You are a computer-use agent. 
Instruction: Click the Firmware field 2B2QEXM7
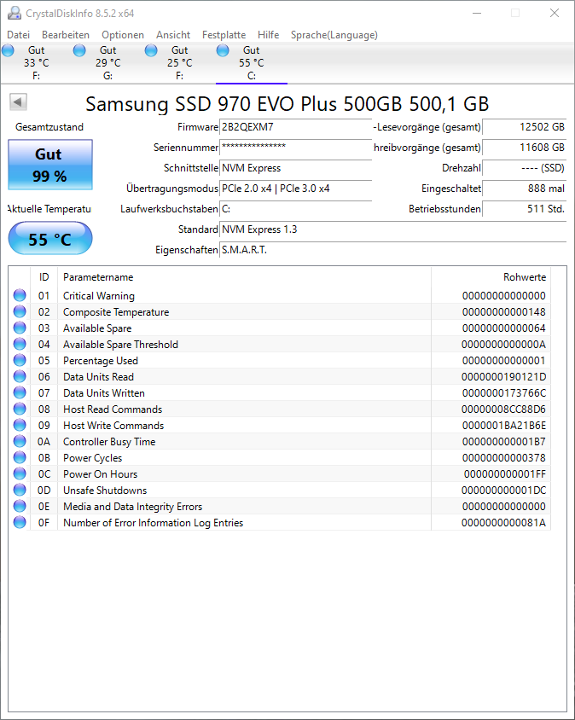(x=295, y=127)
